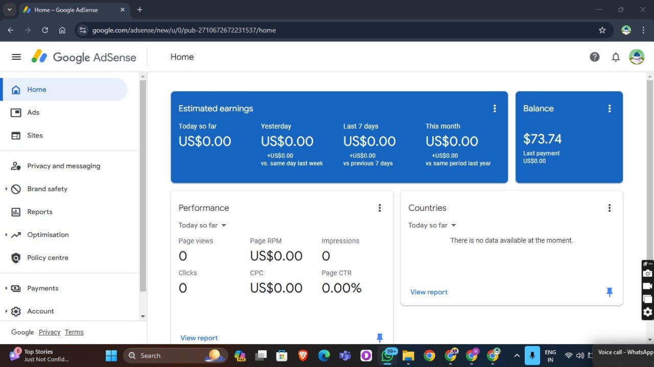Expand the Brand safety section arrow
654x367 pixels.
click(x=6, y=189)
